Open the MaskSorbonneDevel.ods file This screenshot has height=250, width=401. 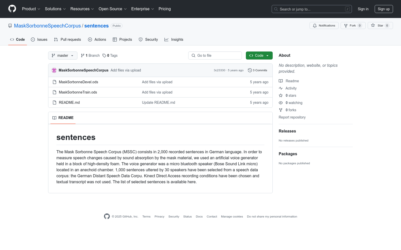(78, 82)
